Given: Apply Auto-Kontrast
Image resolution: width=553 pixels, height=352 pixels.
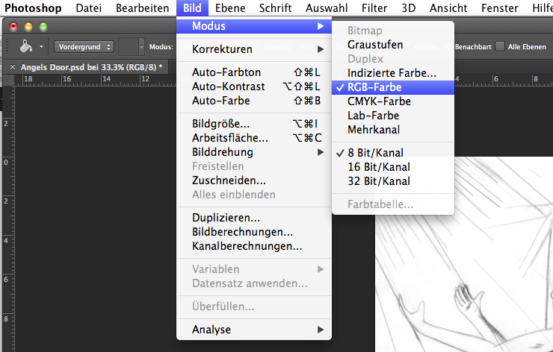Looking at the screenshot, I should tap(254, 87).
